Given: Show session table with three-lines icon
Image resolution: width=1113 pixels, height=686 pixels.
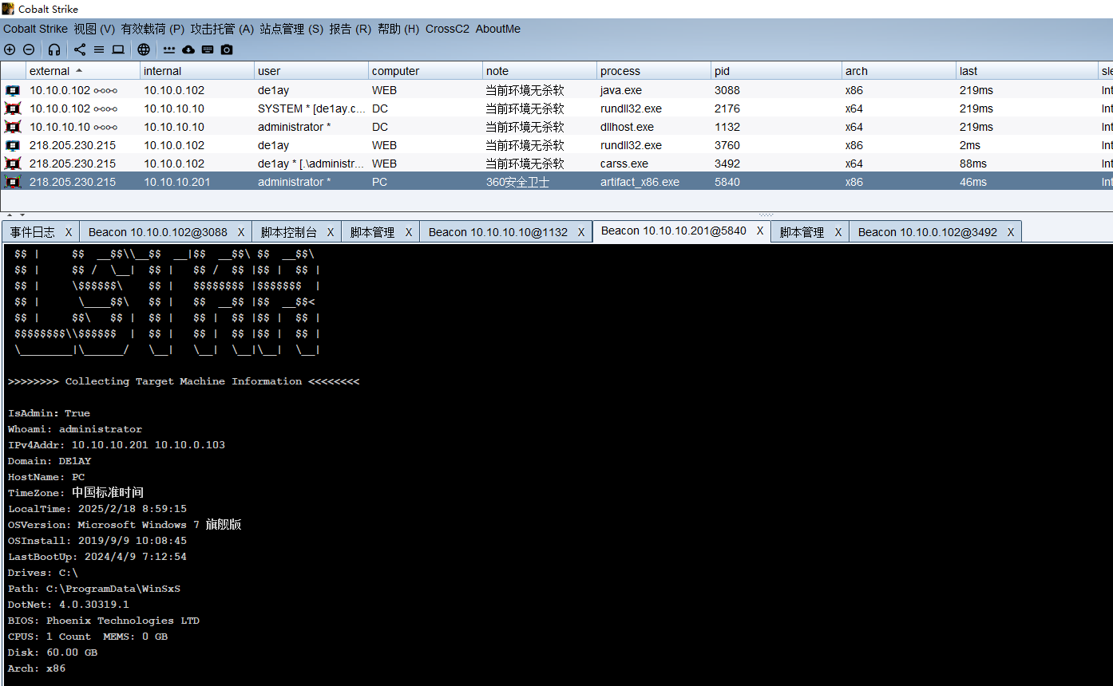Looking at the screenshot, I should coord(99,49).
